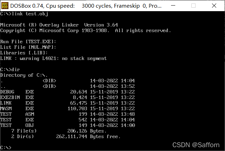Viewport: 225px width, 151px height.
Task: Click the TEST ASM file entry
Action: coord(68,114)
